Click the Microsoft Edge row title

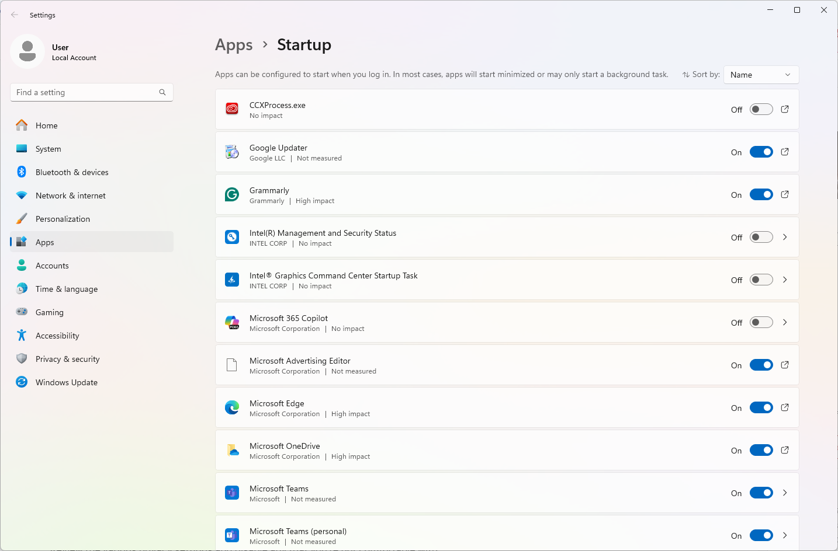tap(277, 403)
